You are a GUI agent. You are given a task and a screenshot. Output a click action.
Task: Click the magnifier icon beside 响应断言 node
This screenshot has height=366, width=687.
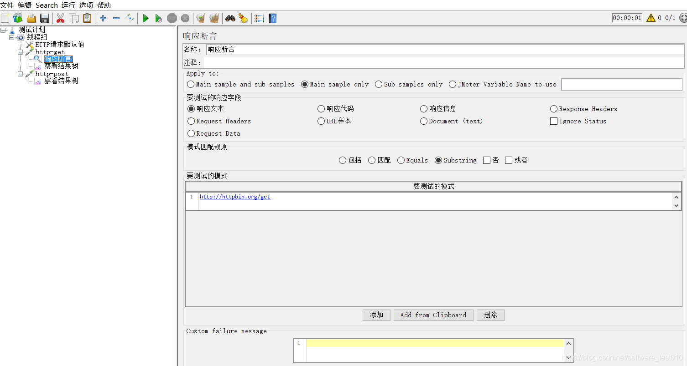38,59
